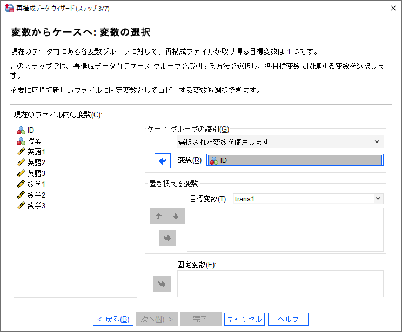Select 数学3 in the variable list
This screenshot has width=402, height=332.
click(x=37, y=206)
